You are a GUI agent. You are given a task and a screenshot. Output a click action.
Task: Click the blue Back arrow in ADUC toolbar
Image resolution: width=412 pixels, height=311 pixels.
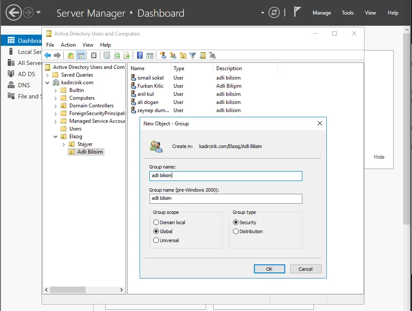pos(48,55)
